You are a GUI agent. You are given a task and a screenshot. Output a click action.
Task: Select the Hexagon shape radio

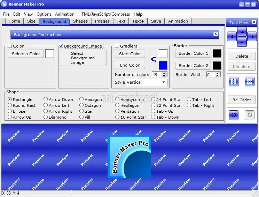[81, 99]
